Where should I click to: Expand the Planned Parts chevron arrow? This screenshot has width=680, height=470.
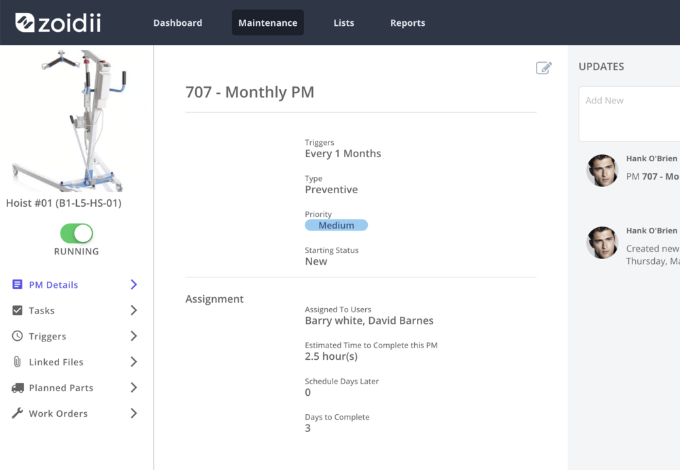pyautogui.click(x=133, y=388)
